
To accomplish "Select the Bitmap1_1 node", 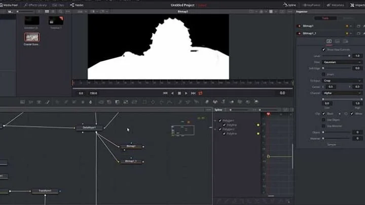I will coord(131,161).
